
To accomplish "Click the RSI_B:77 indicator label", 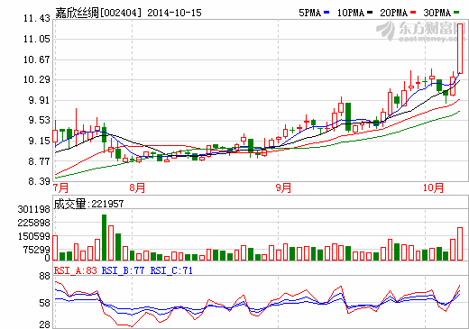I will click(x=123, y=270).
